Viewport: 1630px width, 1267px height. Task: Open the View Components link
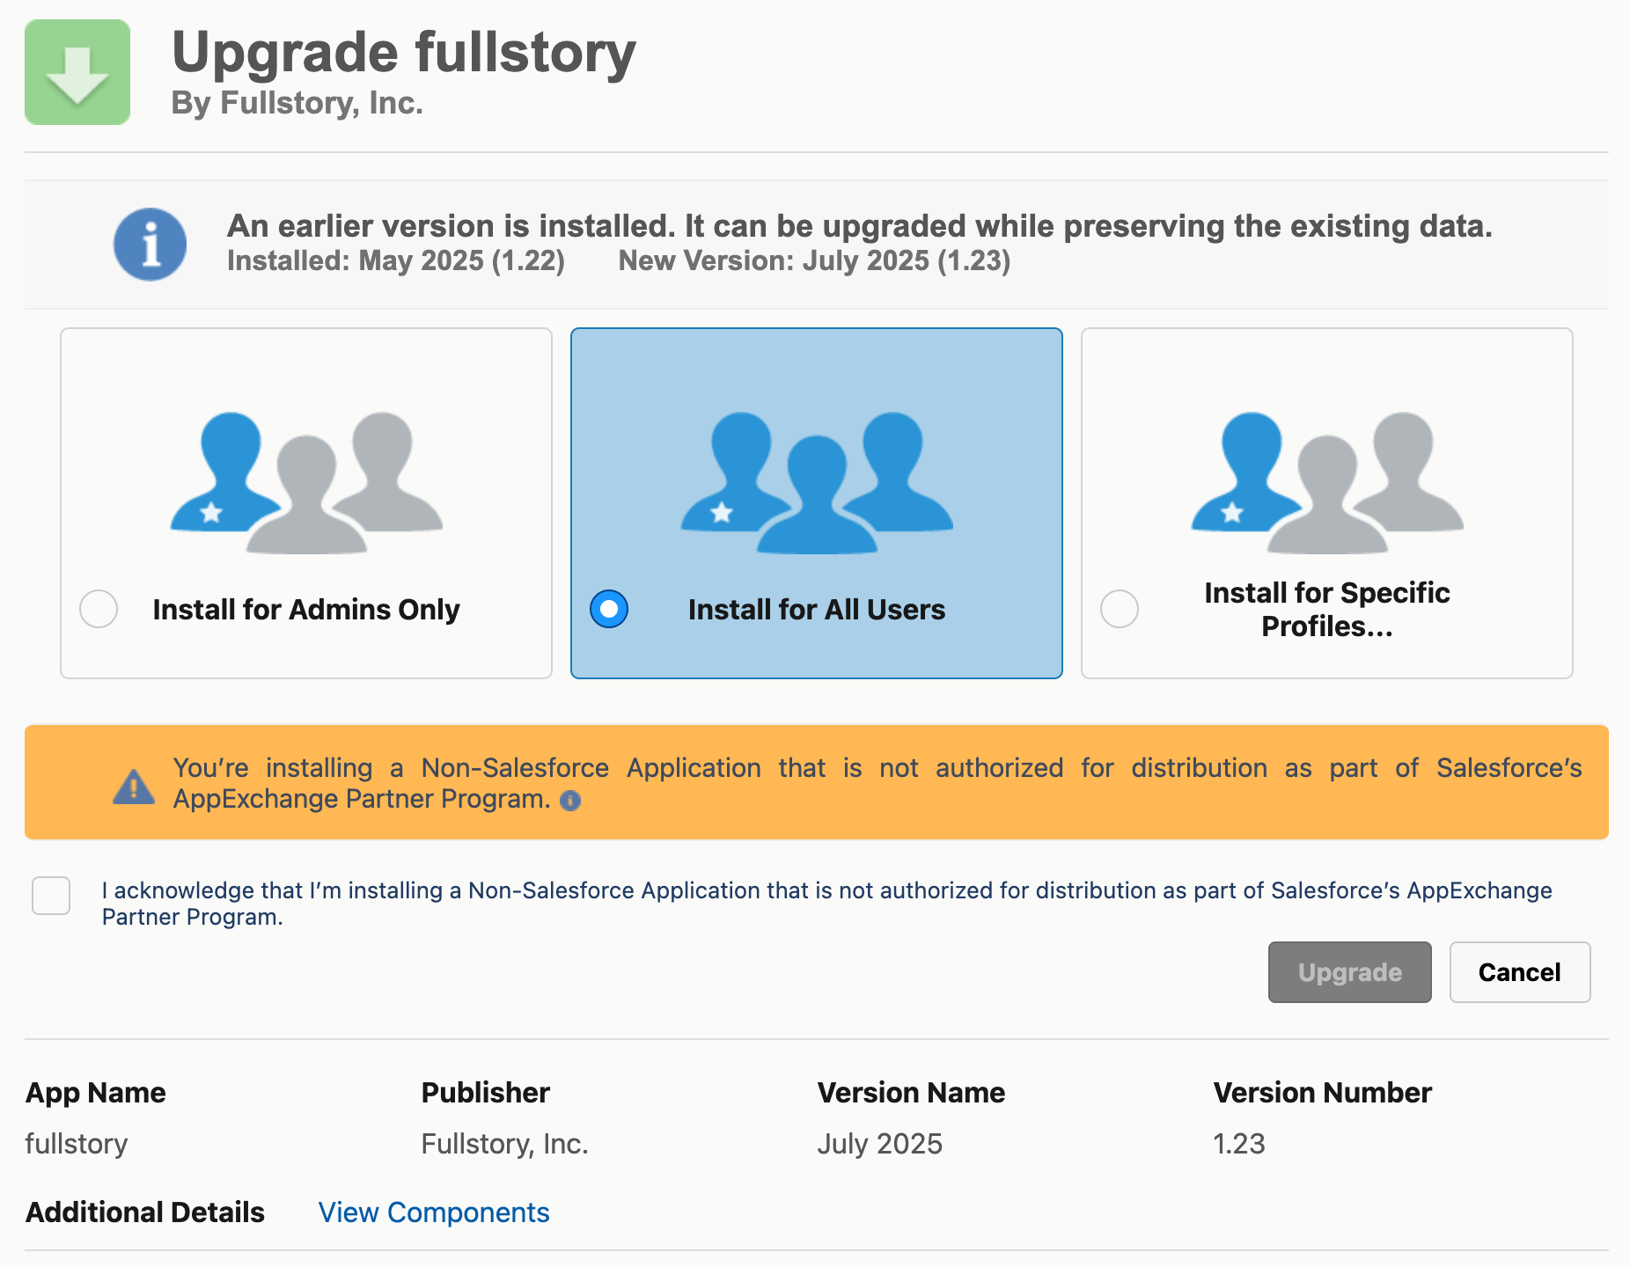tap(434, 1212)
